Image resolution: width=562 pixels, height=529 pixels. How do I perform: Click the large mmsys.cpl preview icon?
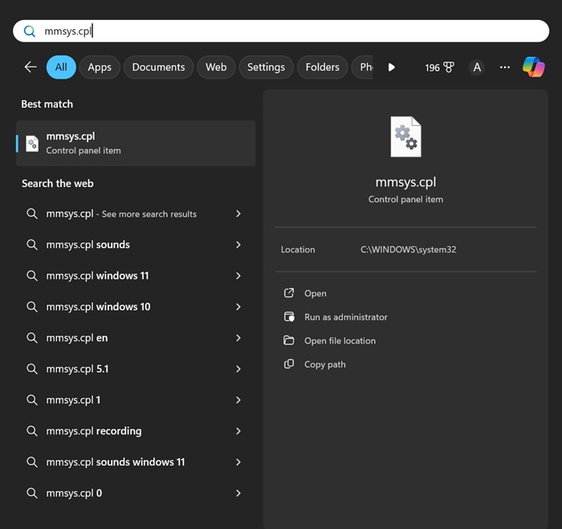(x=405, y=137)
